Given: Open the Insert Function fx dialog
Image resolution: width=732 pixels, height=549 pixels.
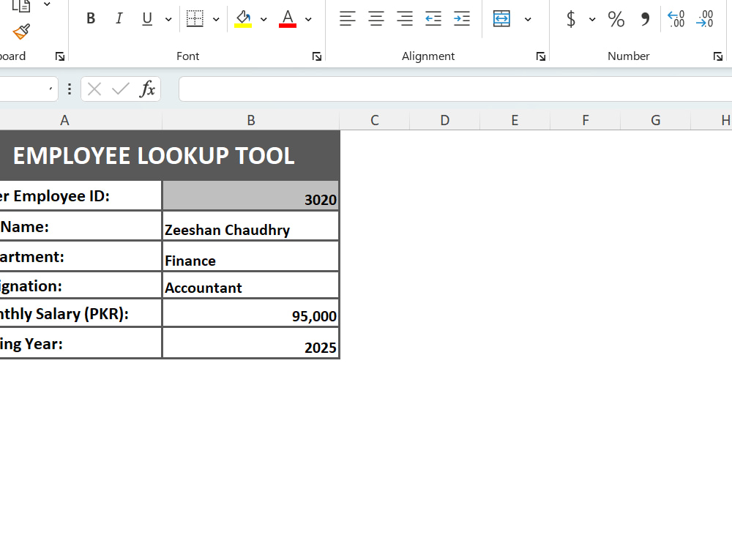Looking at the screenshot, I should pos(147,89).
